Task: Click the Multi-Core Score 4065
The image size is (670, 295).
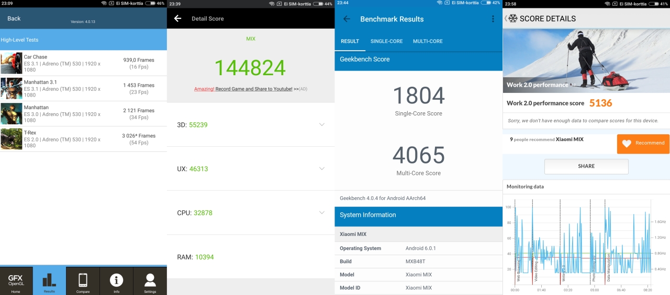Action: (419, 155)
